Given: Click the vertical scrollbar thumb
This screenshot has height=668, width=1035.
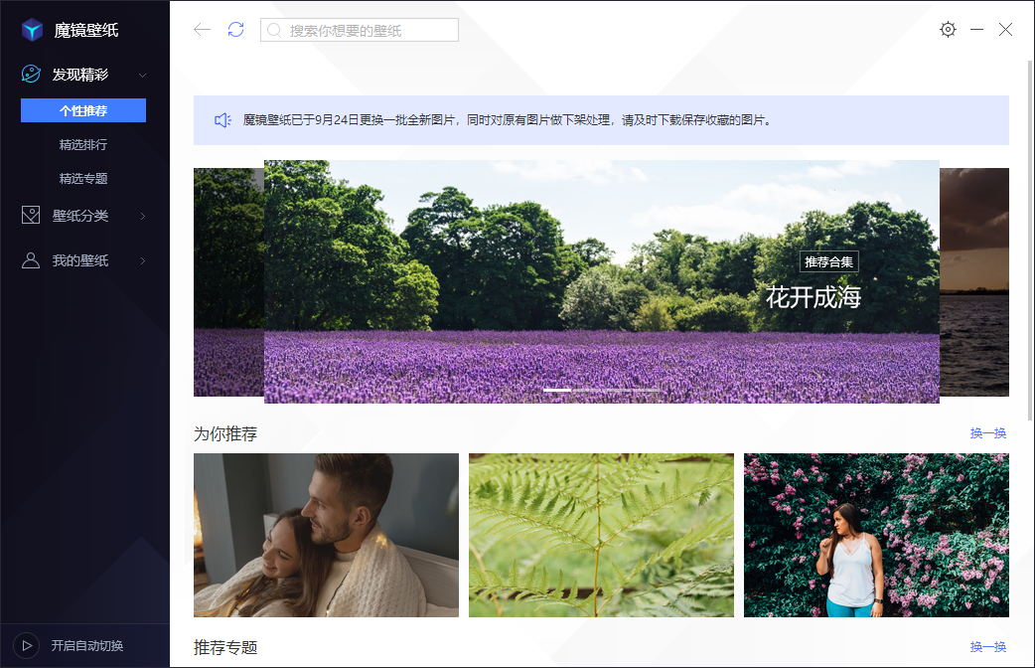Looking at the screenshot, I should pyautogui.click(x=1030, y=242).
